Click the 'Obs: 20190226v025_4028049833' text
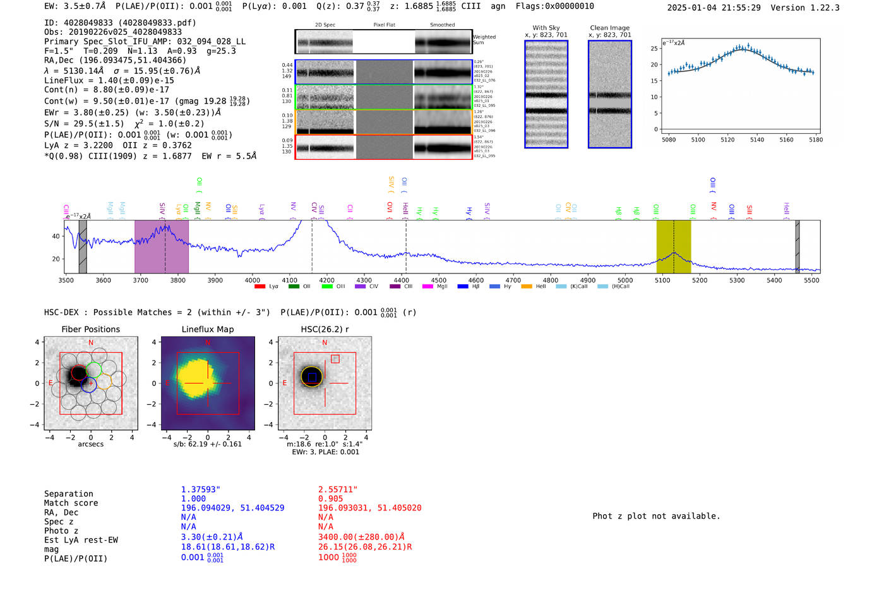Image resolution: width=884 pixels, height=602 pixels. pos(113,32)
